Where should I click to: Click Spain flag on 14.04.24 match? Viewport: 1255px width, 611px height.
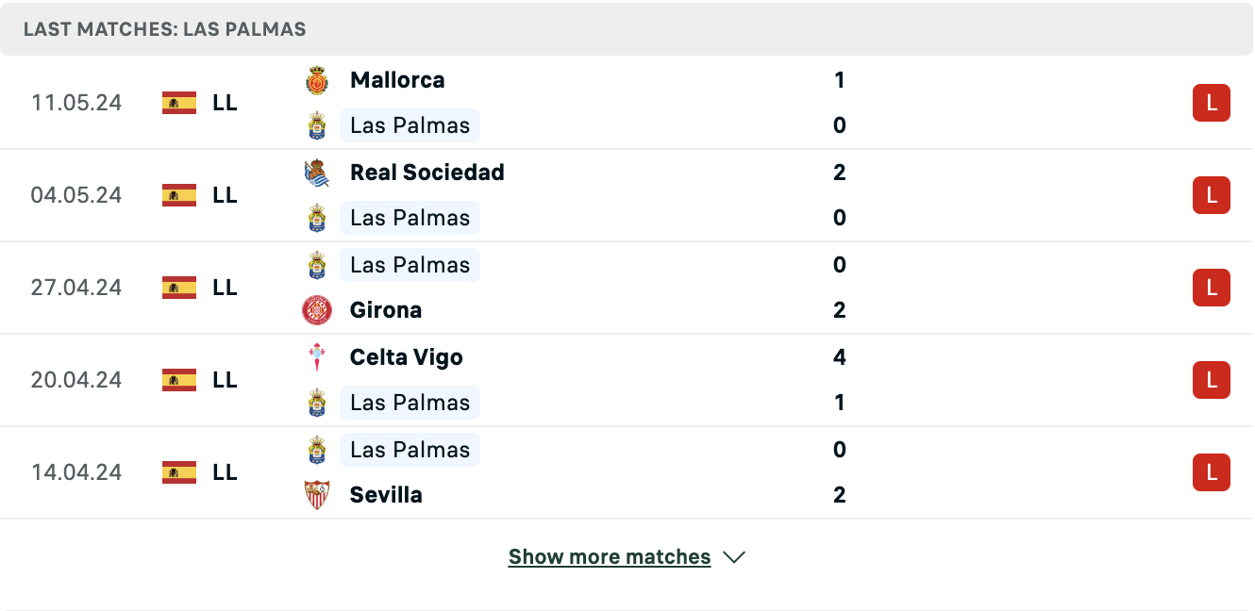(179, 472)
